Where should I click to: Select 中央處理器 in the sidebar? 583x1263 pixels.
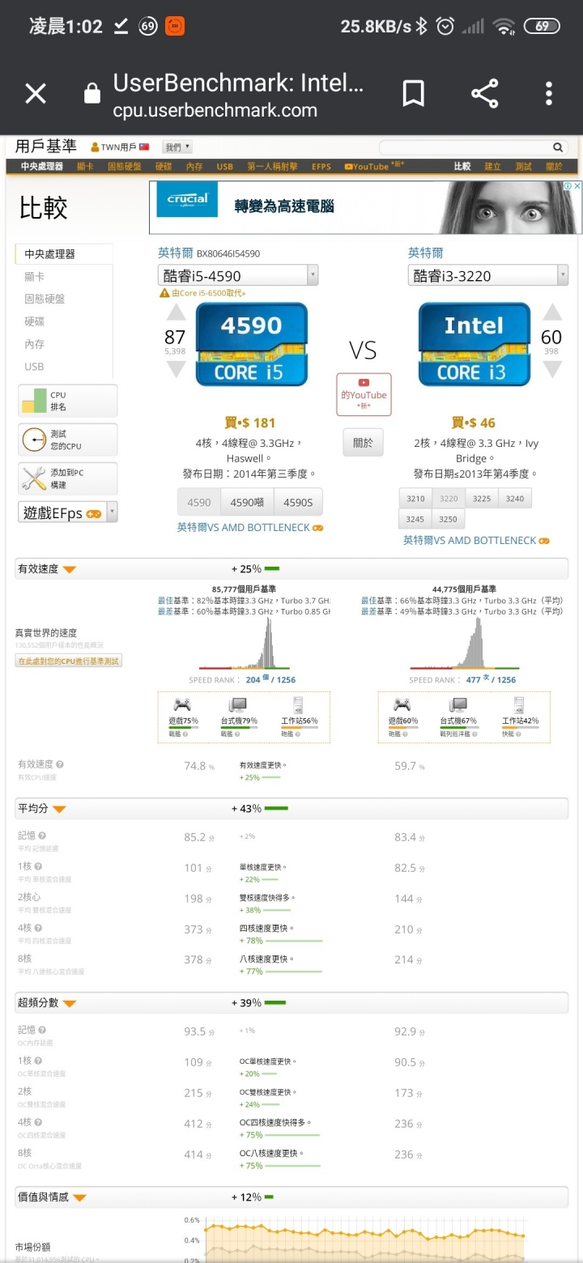click(63, 253)
